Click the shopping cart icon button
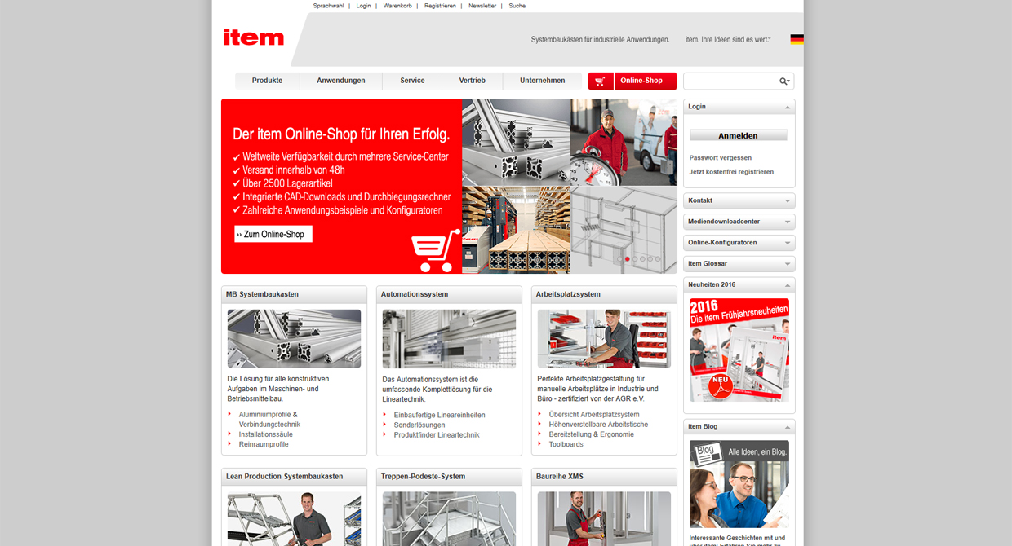1012x546 pixels. (600, 81)
